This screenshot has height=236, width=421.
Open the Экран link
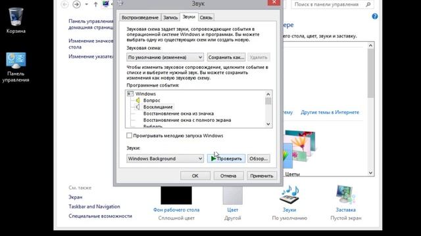76,197
